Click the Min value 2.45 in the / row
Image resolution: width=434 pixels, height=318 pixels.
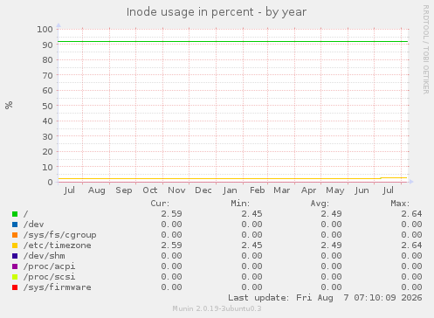251,214
